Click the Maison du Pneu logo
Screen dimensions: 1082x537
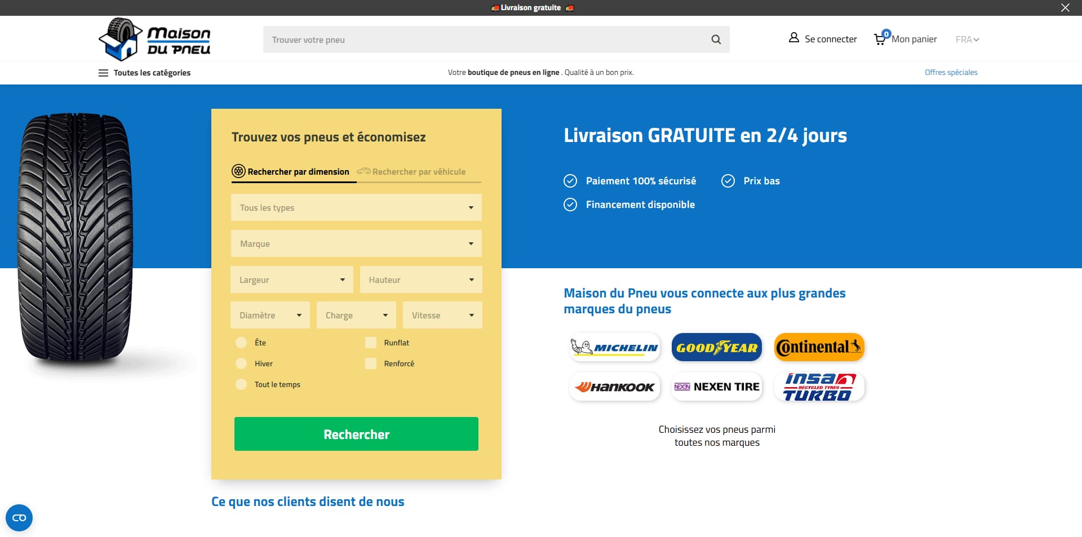(x=154, y=39)
